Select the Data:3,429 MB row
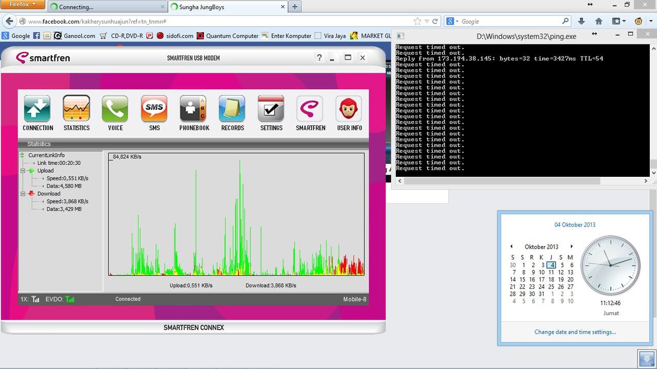This screenshot has width=657, height=369. (64, 209)
